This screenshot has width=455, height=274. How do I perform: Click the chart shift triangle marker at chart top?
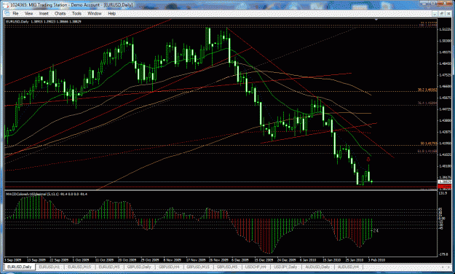(376, 20)
